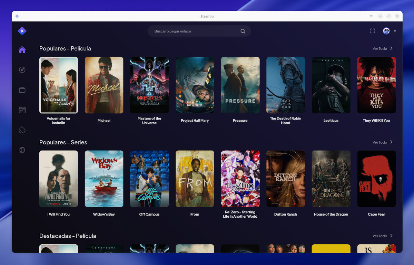Click the 'They Will Kill You' title text
This screenshot has height=265, width=414.
tap(376, 121)
